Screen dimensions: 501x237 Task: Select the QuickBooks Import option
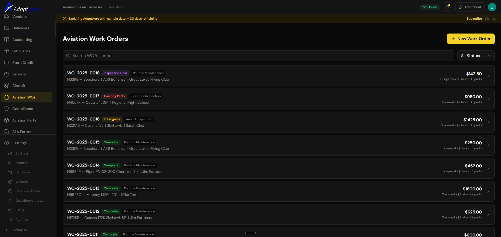click(30, 201)
